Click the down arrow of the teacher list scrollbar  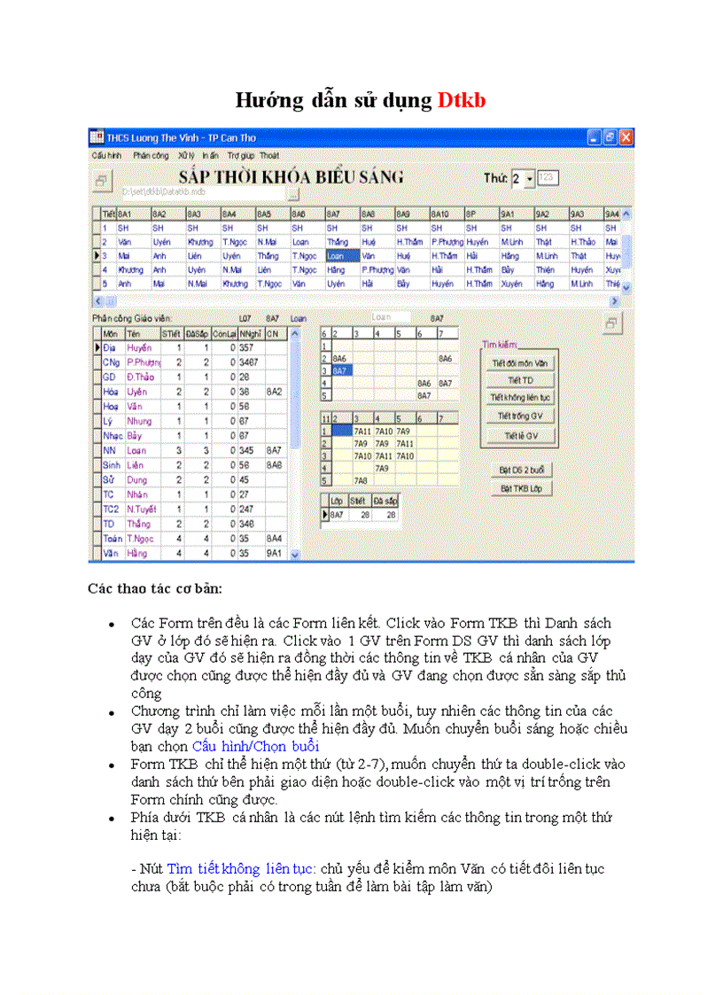[296, 554]
